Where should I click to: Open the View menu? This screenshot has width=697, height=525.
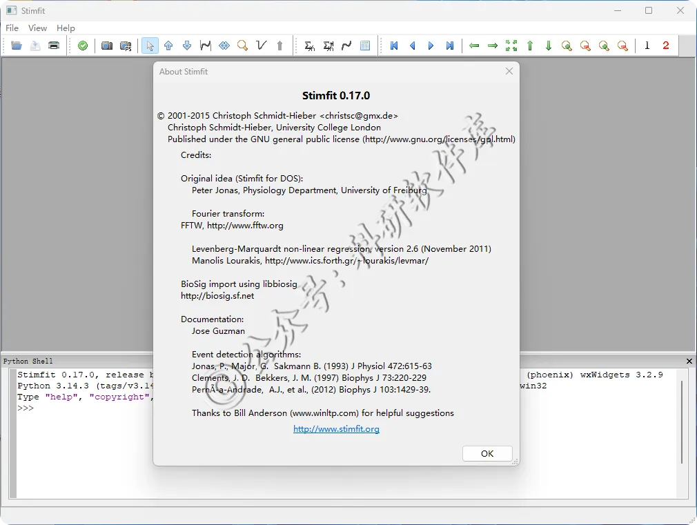37,28
